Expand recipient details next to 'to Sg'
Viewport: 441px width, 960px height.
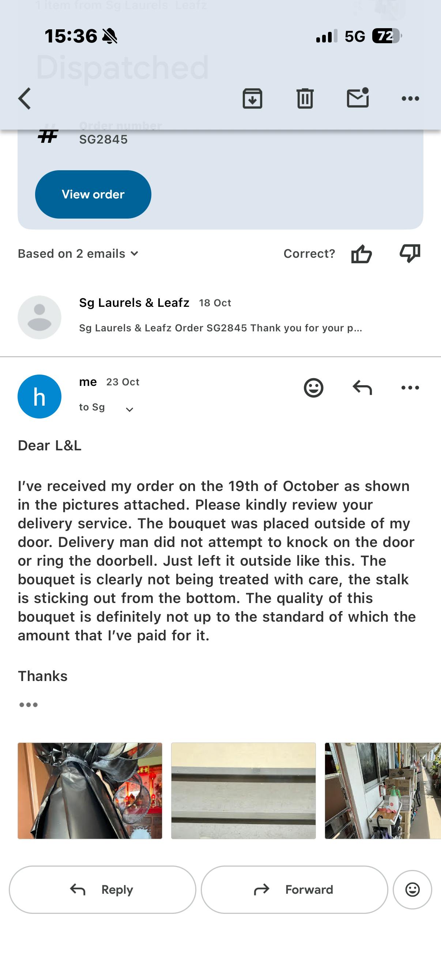click(129, 410)
